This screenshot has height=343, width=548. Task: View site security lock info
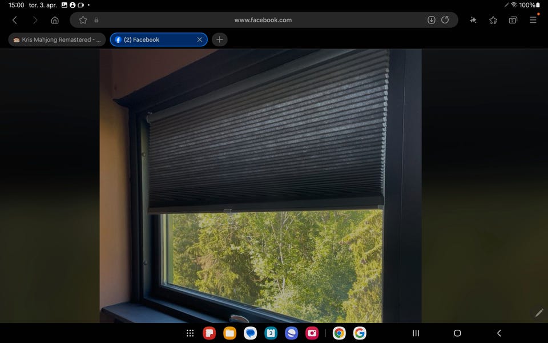[x=96, y=20]
